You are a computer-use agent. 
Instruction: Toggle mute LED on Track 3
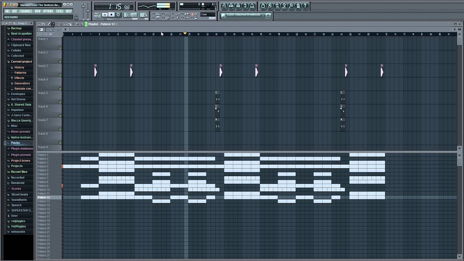(x=60, y=75)
